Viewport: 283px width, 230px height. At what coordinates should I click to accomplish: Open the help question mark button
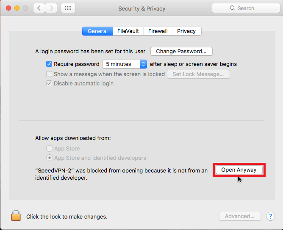[x=270, y=216]
